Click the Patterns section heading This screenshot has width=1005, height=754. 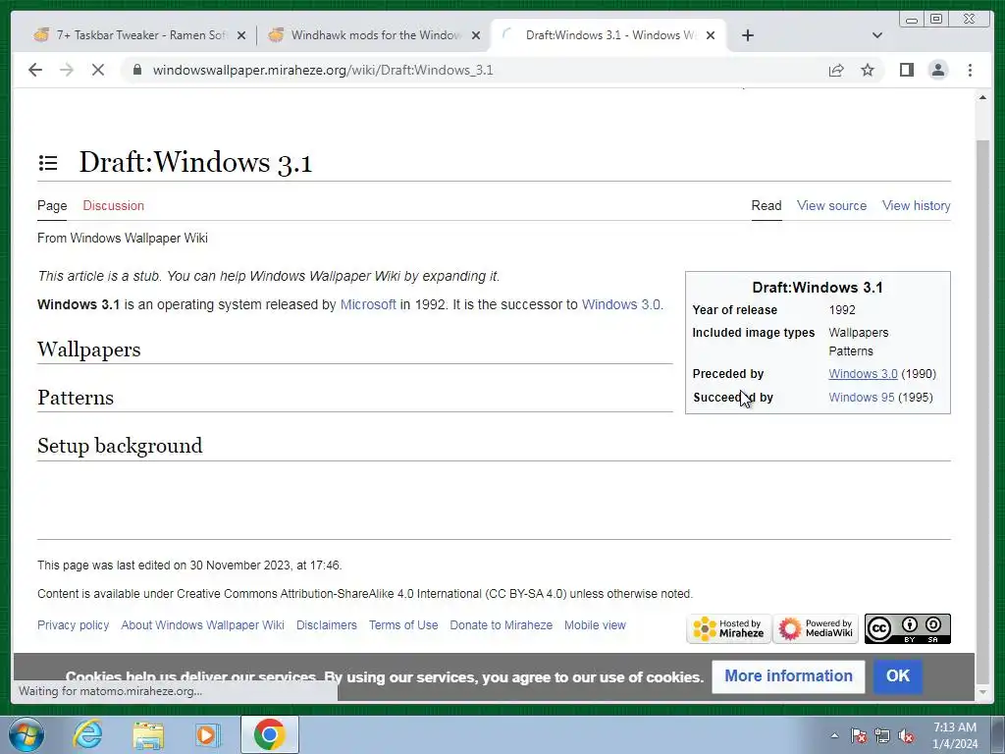coord(76,398)
